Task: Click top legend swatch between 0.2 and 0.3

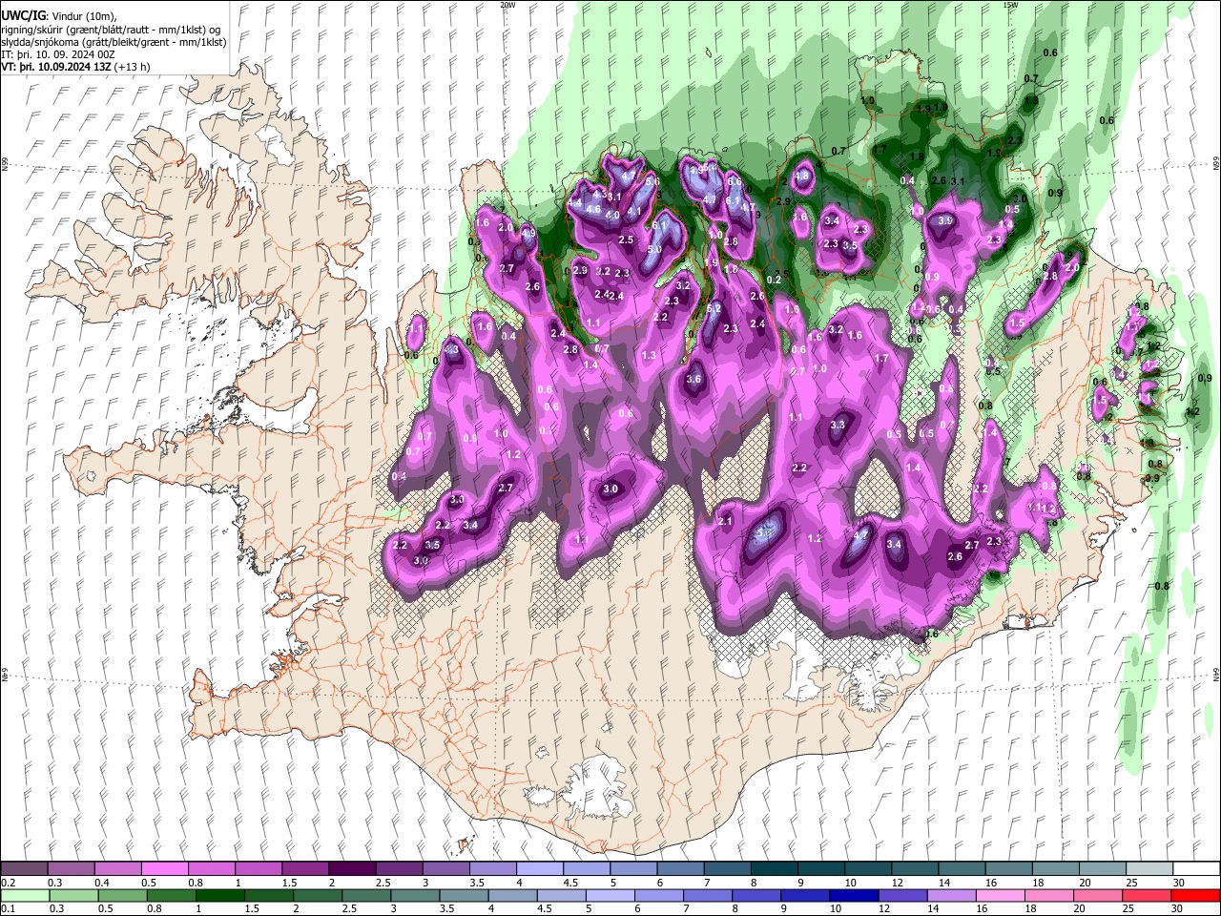Action: coord(24,869)
